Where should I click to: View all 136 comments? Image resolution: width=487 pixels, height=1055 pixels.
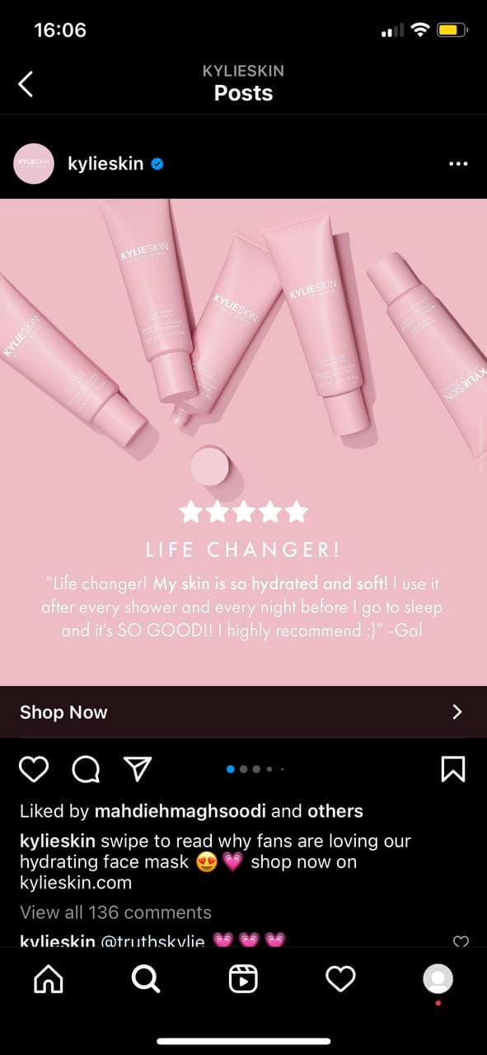coord(115,912)
